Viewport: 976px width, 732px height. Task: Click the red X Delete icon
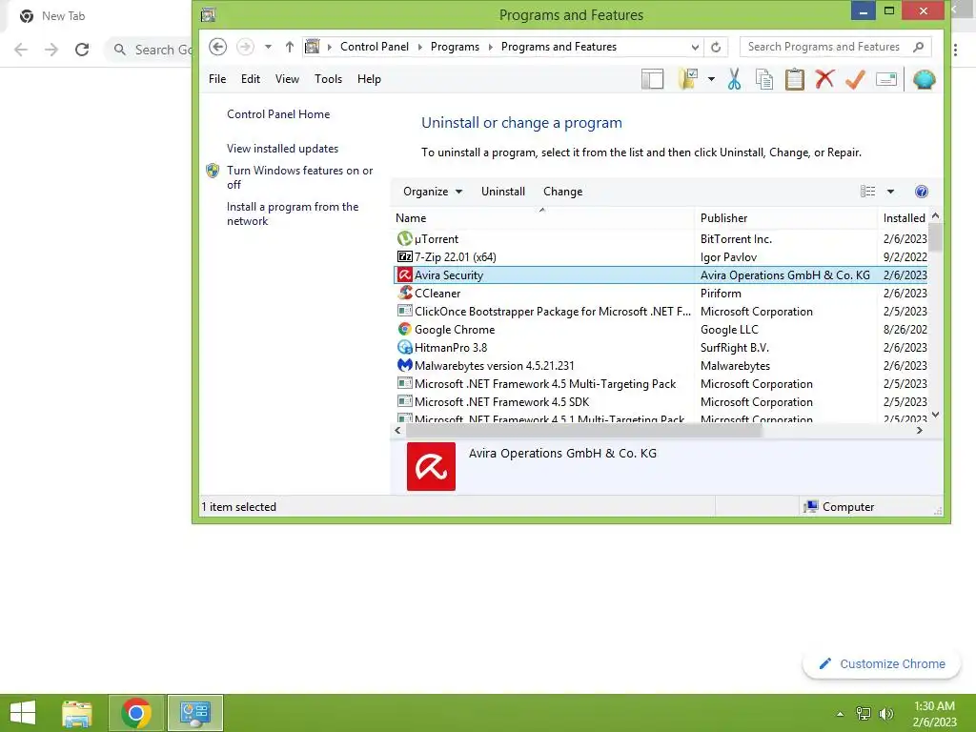[x=824, y=79]
